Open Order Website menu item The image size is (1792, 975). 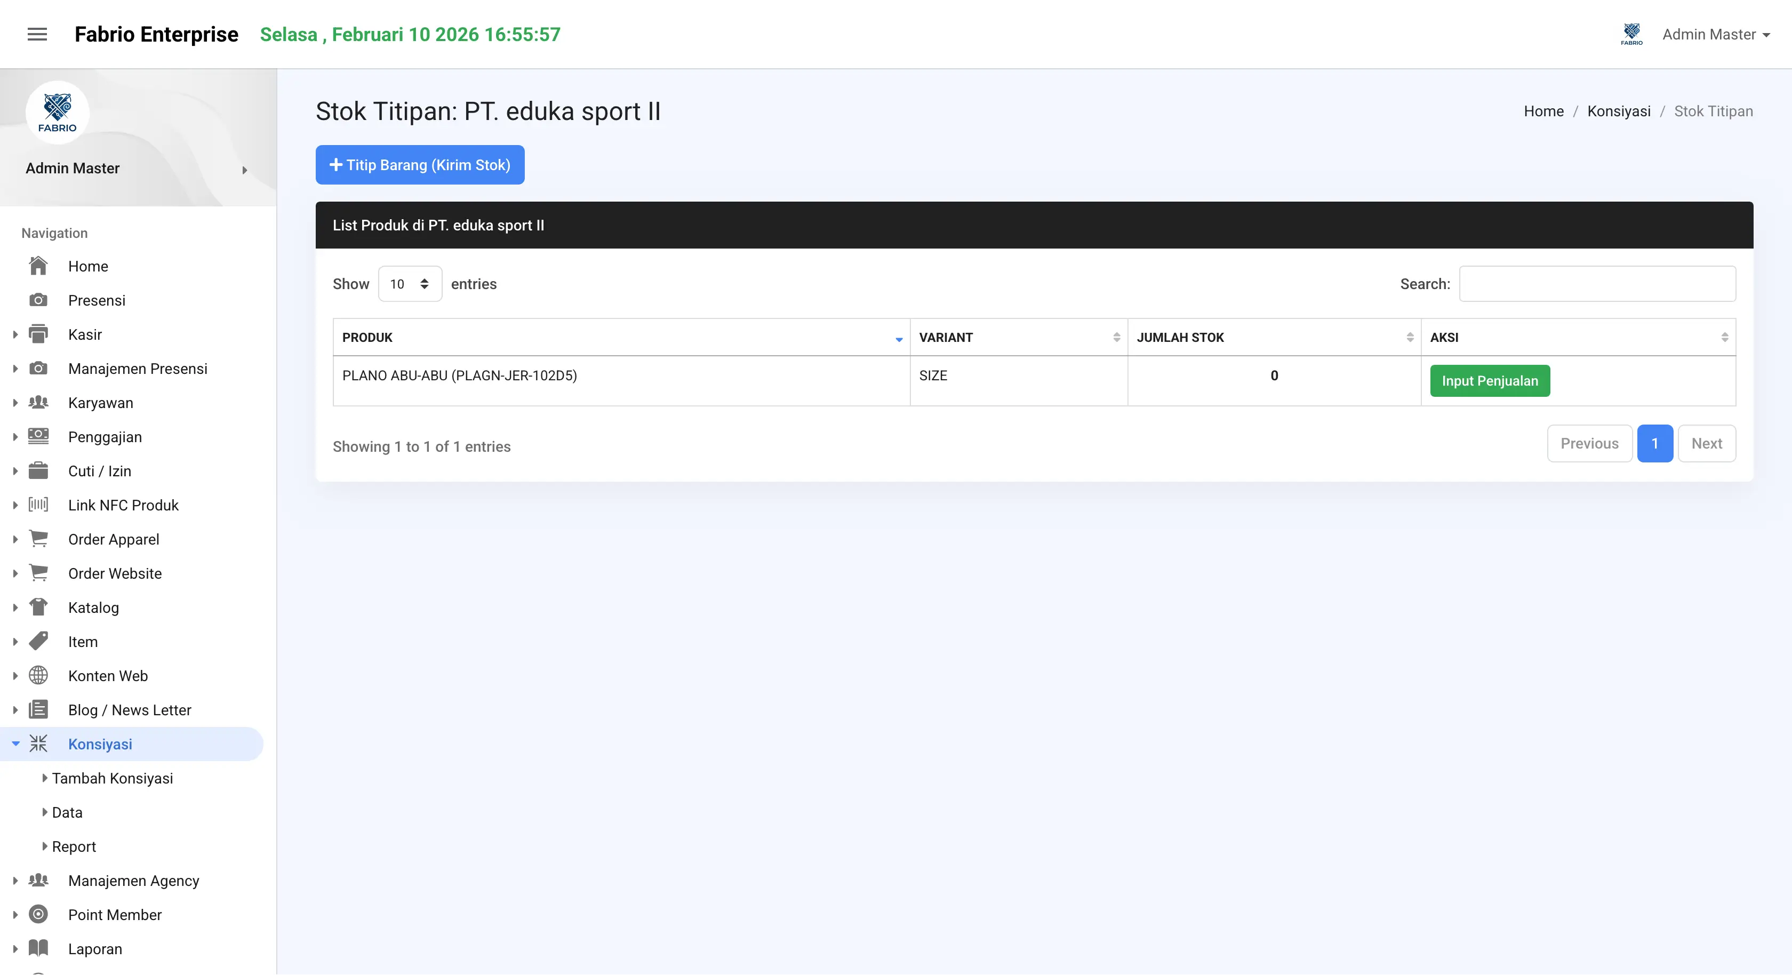point(115,573)
